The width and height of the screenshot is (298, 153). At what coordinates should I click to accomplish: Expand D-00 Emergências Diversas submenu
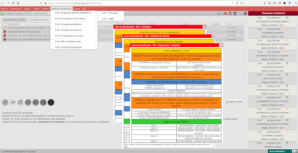[x=74, y=30]
